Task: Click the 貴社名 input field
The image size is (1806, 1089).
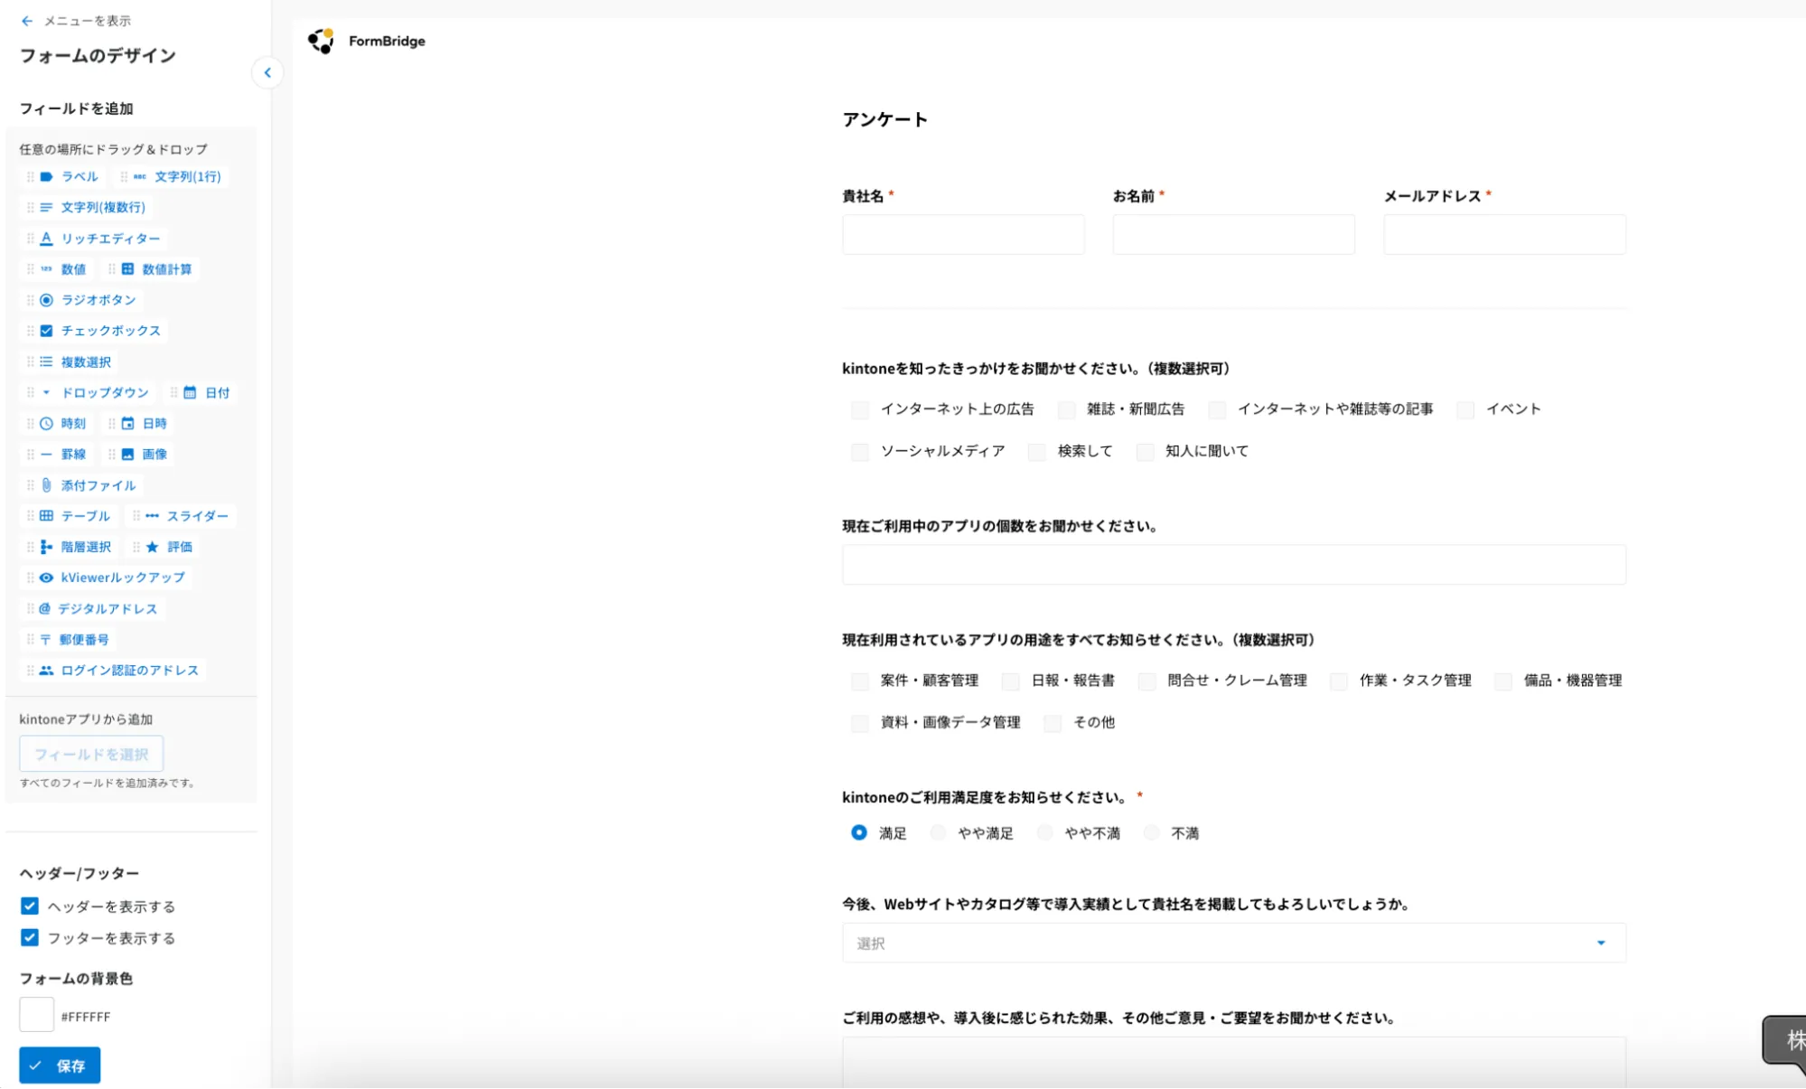Action: tap(963, 234)
